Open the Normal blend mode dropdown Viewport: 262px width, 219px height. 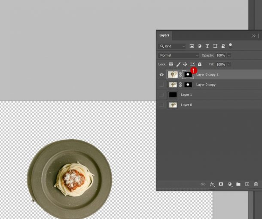coord(179,55)
